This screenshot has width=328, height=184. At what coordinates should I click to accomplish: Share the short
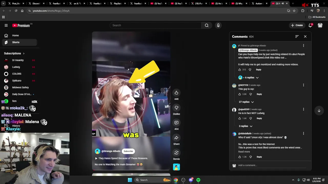tap(176, 138)
